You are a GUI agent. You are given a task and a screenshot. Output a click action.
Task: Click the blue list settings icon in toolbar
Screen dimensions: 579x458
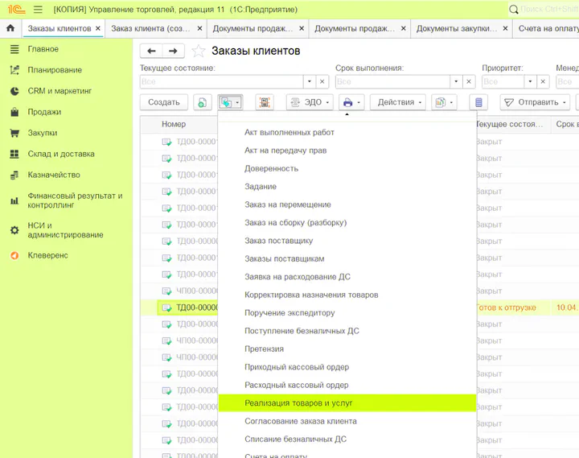[x=478, y=102]
